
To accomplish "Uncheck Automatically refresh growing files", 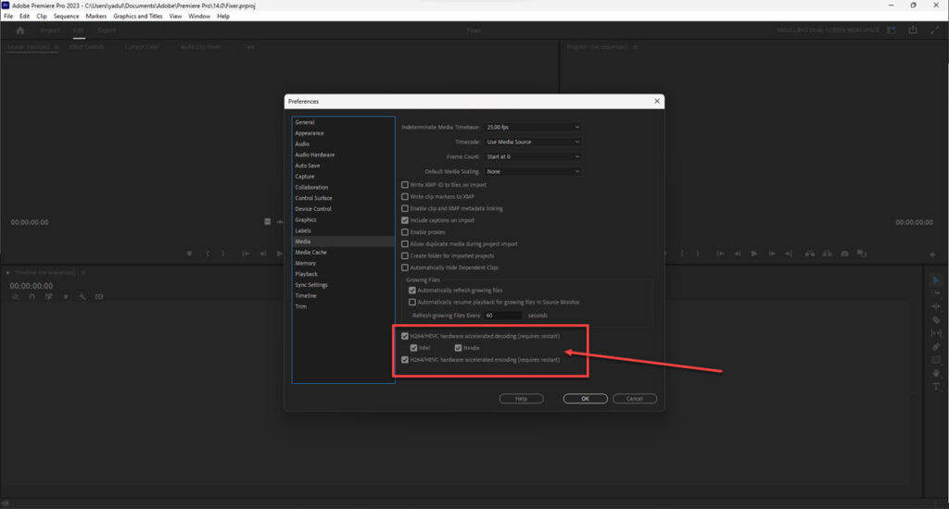I will click(x=412, y=291).
